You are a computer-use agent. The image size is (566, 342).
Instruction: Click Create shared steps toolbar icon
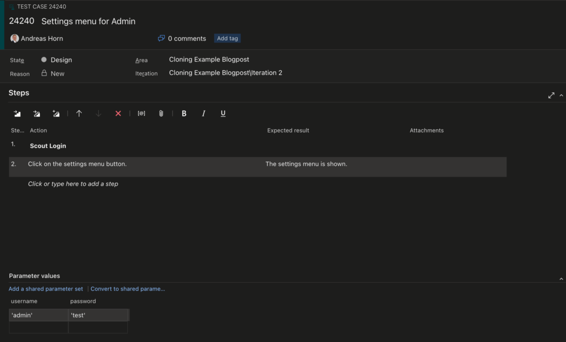pyautogui.click(x=56, y=113)
